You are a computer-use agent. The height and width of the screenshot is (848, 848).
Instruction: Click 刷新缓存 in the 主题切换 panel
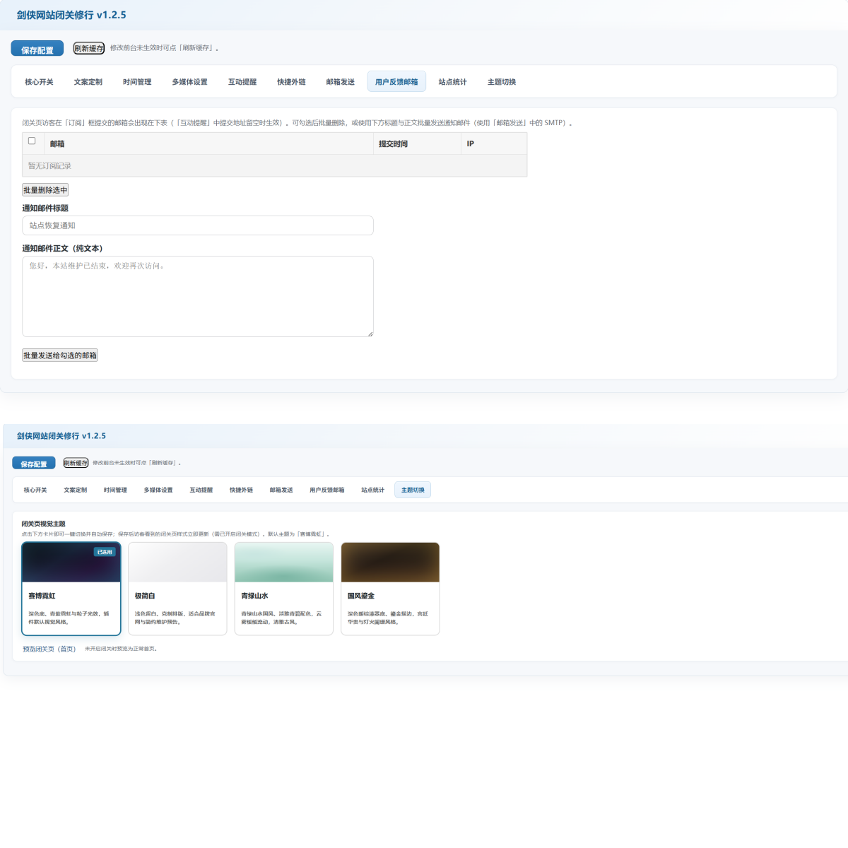(76, 464)
